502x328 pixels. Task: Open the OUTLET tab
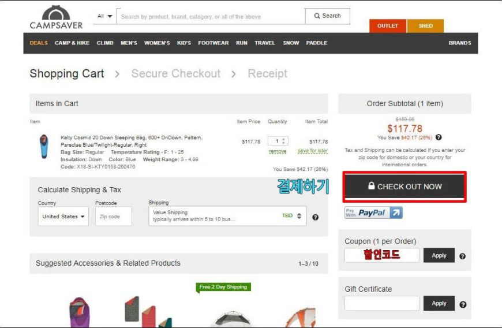click(388, 26)
